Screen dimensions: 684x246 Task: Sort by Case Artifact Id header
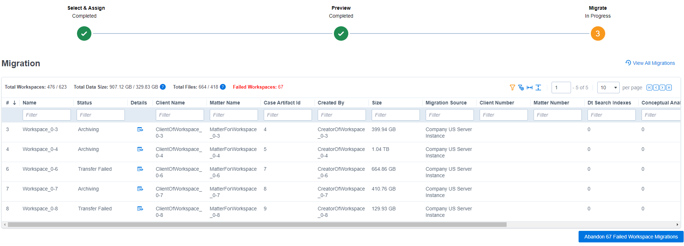pos(282,103)
